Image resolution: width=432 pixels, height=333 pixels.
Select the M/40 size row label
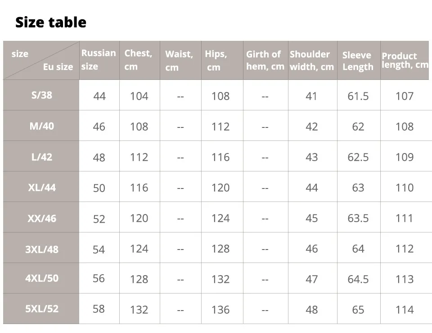(41, 126)
